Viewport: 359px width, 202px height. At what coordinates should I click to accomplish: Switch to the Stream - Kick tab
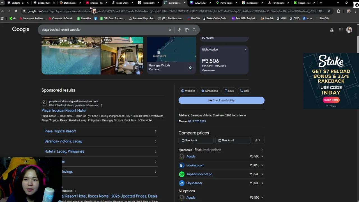304,3
